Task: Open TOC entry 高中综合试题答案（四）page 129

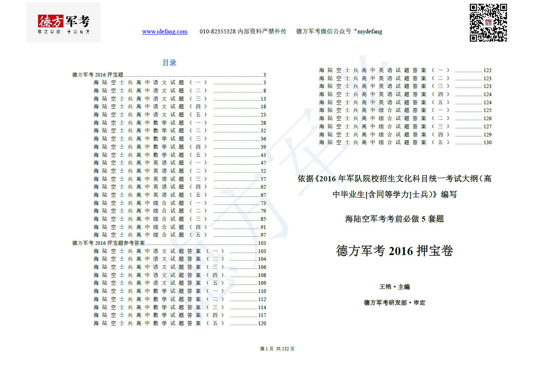Action: [405, 134]
